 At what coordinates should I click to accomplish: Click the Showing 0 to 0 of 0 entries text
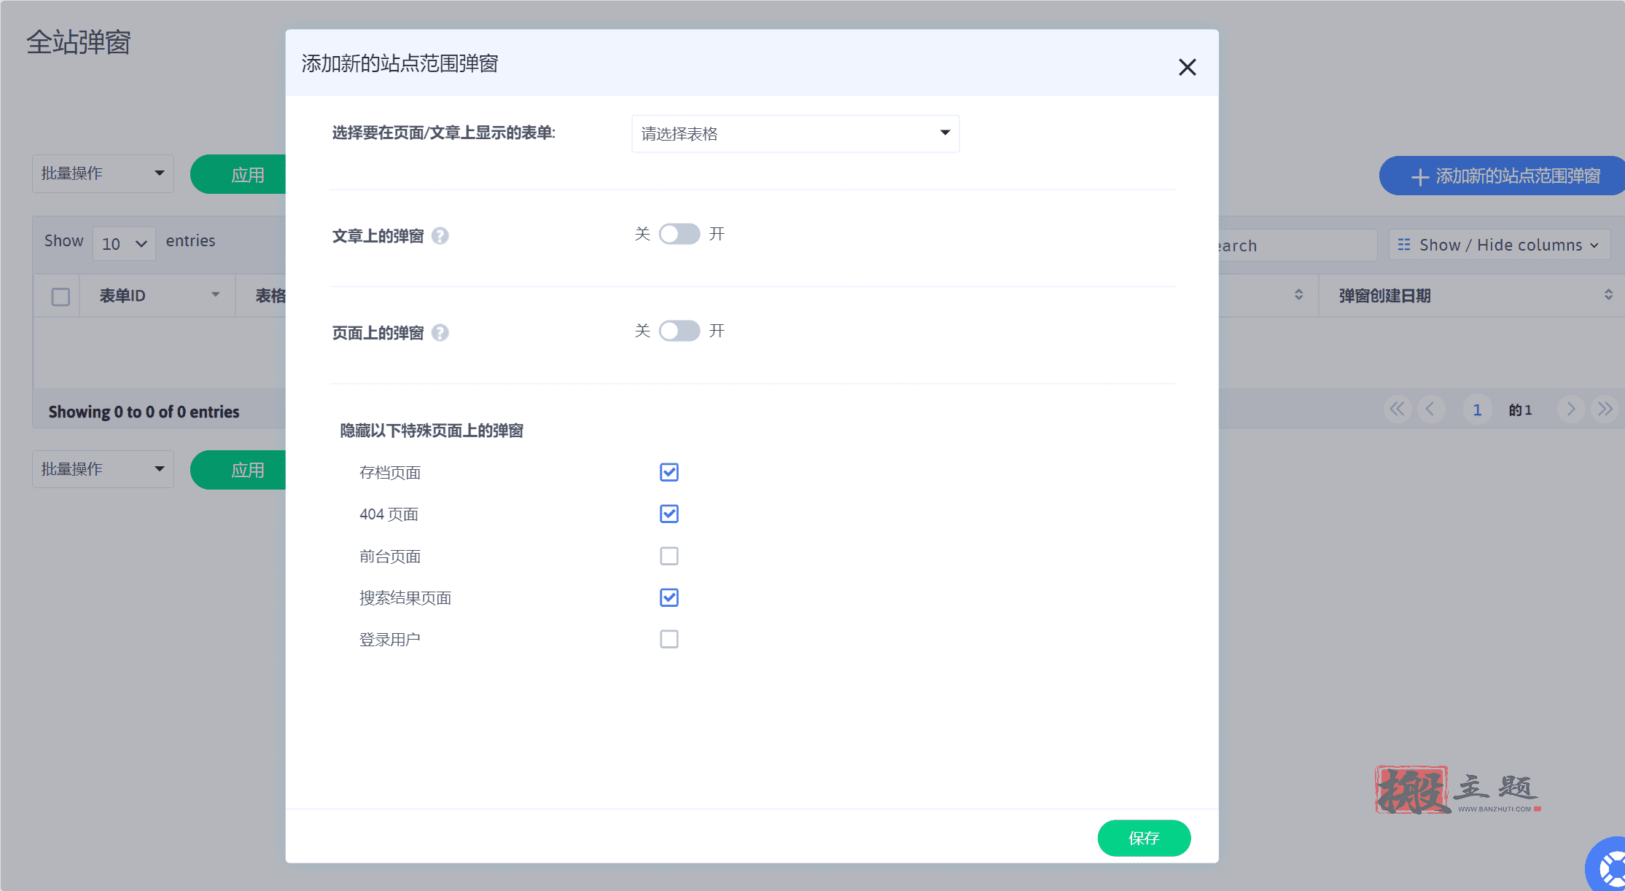[144, 412]
